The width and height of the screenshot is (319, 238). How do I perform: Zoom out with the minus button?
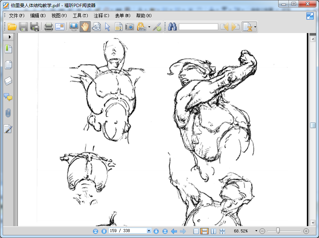tap(262, 231)
